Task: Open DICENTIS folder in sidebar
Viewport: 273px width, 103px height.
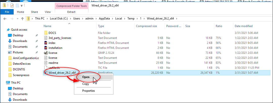Action: (19, 69)
